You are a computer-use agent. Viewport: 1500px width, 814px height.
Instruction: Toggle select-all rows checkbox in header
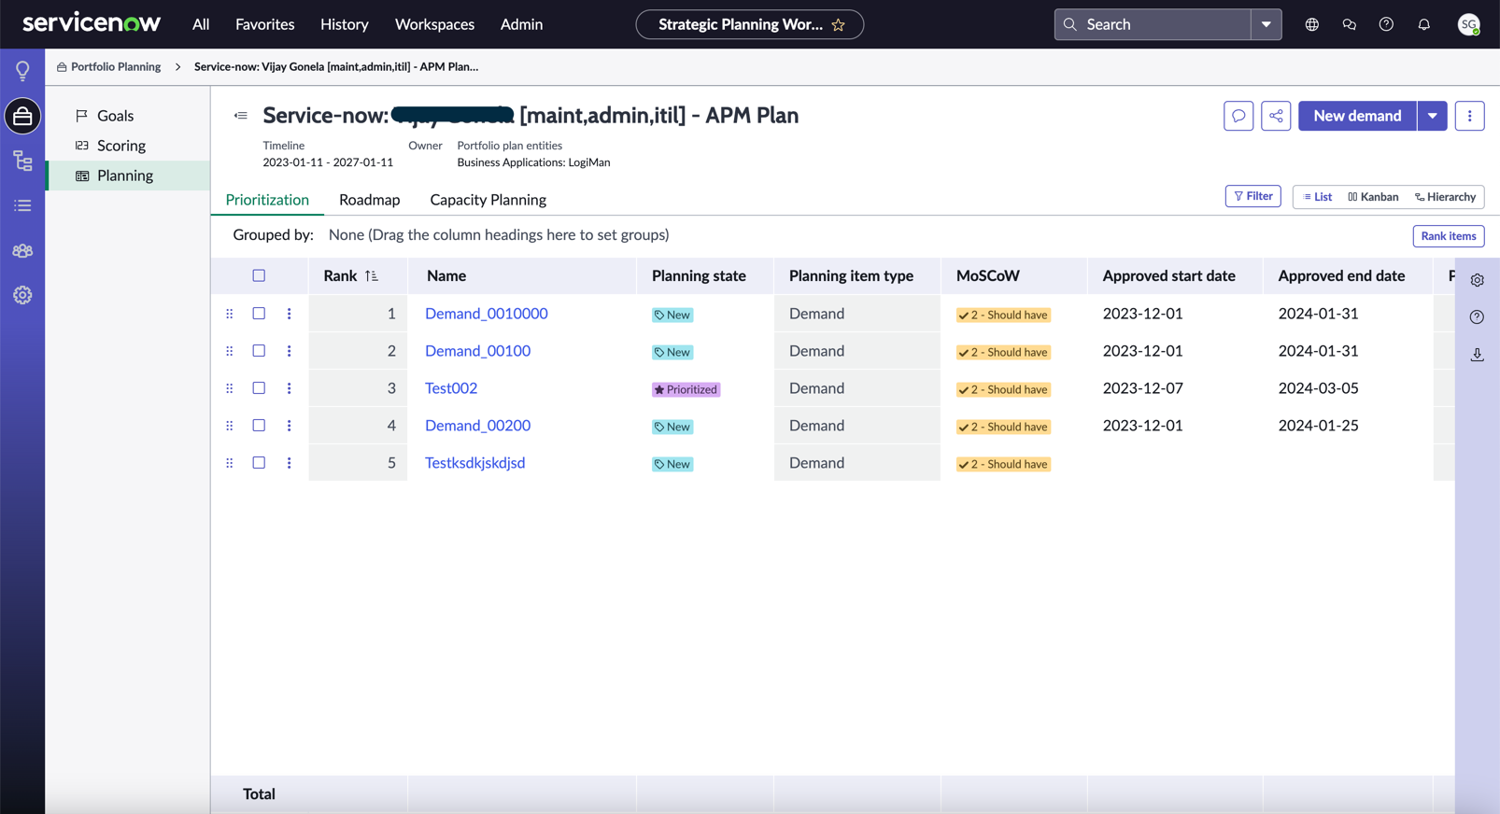(259, 275)
